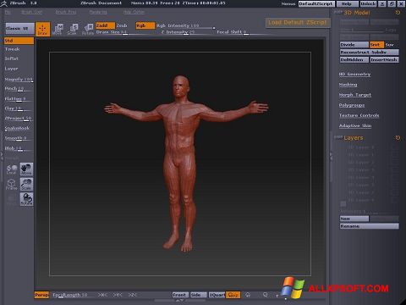Image resolution: width=406 pixels, height=305 pixels.
Task: Select the Scale edit mode icon in top toolbar
Action: tap(73, 29)
